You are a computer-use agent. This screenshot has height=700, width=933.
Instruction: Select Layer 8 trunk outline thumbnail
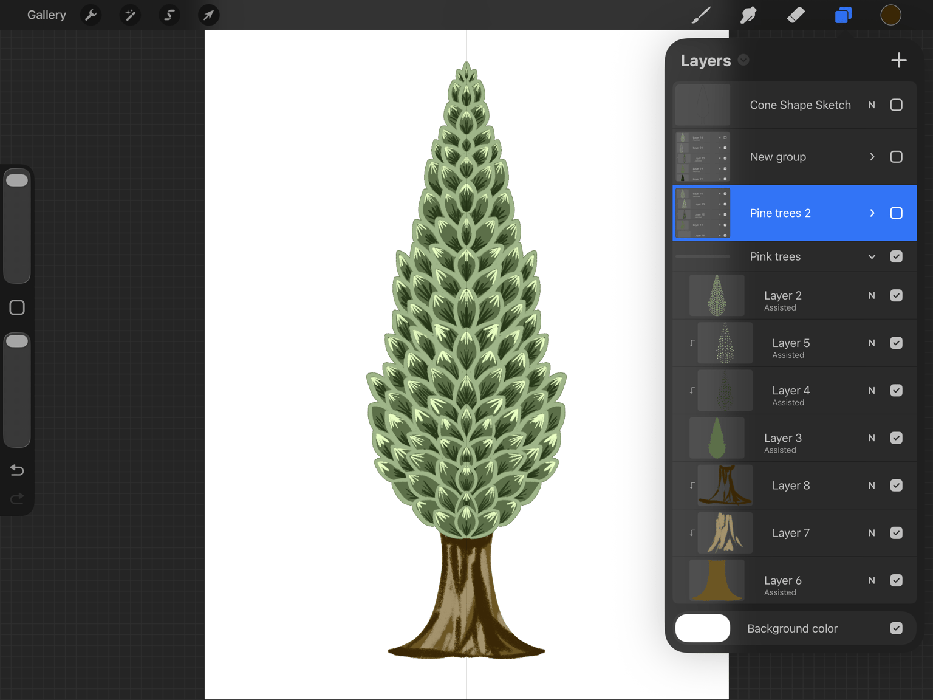(725, 485)
